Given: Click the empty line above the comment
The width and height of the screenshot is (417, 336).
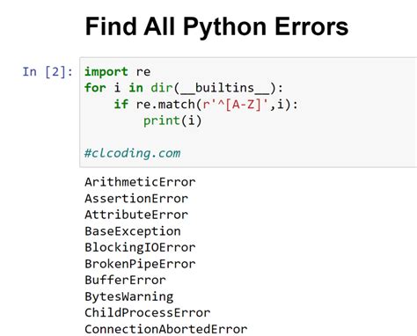Looking at the screenshot, I should [249, 137].
